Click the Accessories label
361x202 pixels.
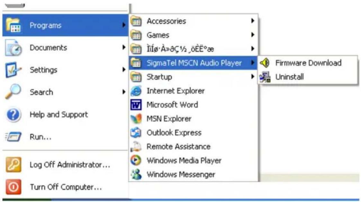click(166, 21)
